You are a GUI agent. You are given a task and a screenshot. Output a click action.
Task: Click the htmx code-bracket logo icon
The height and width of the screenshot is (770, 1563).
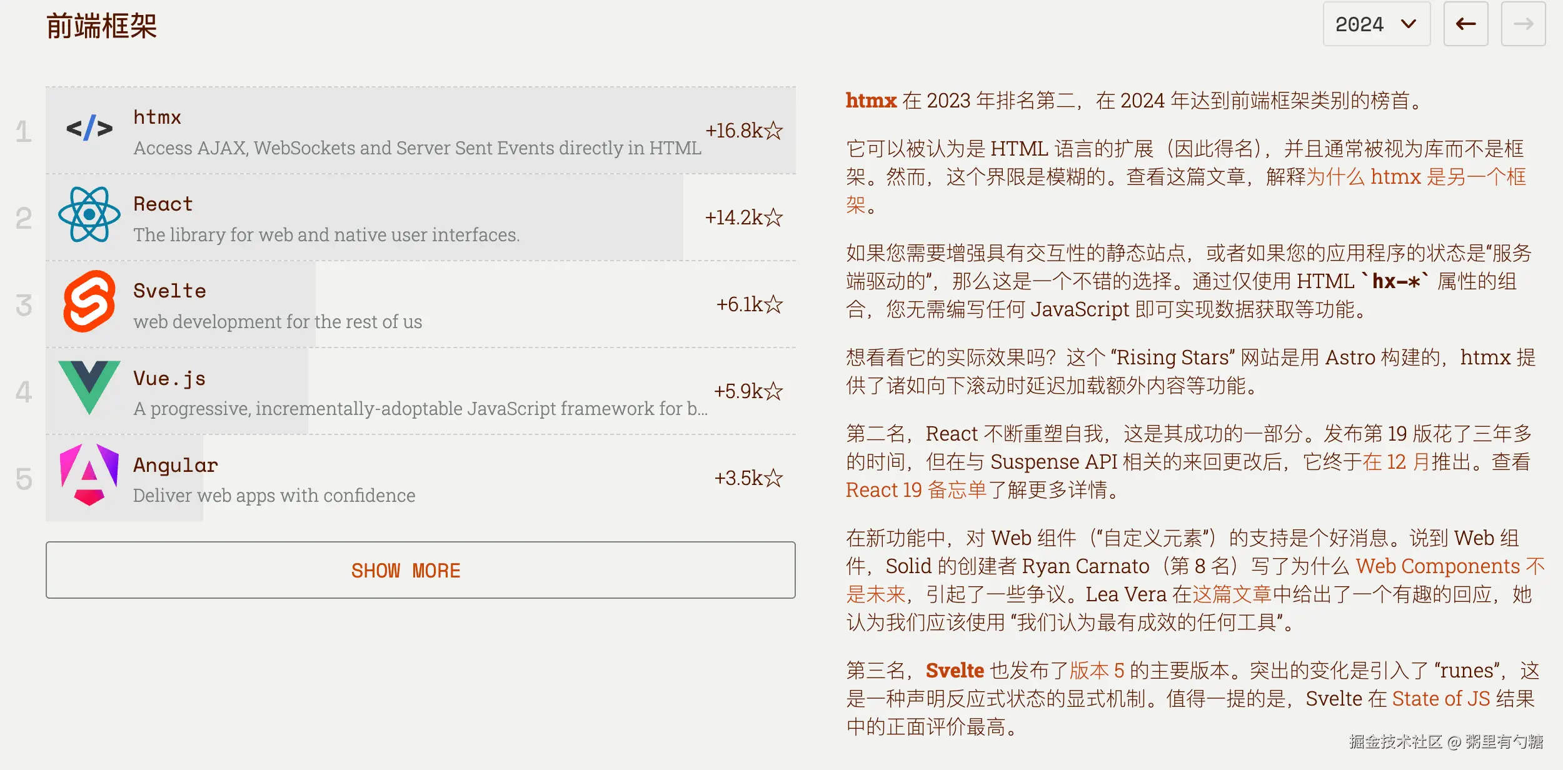point(89,129)
